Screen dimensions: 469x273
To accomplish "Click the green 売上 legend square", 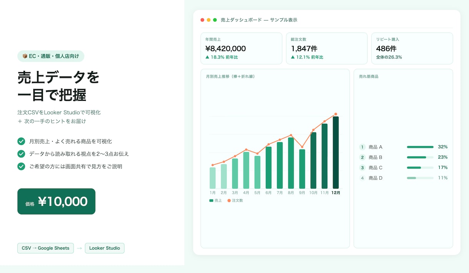I will point(211,200).
